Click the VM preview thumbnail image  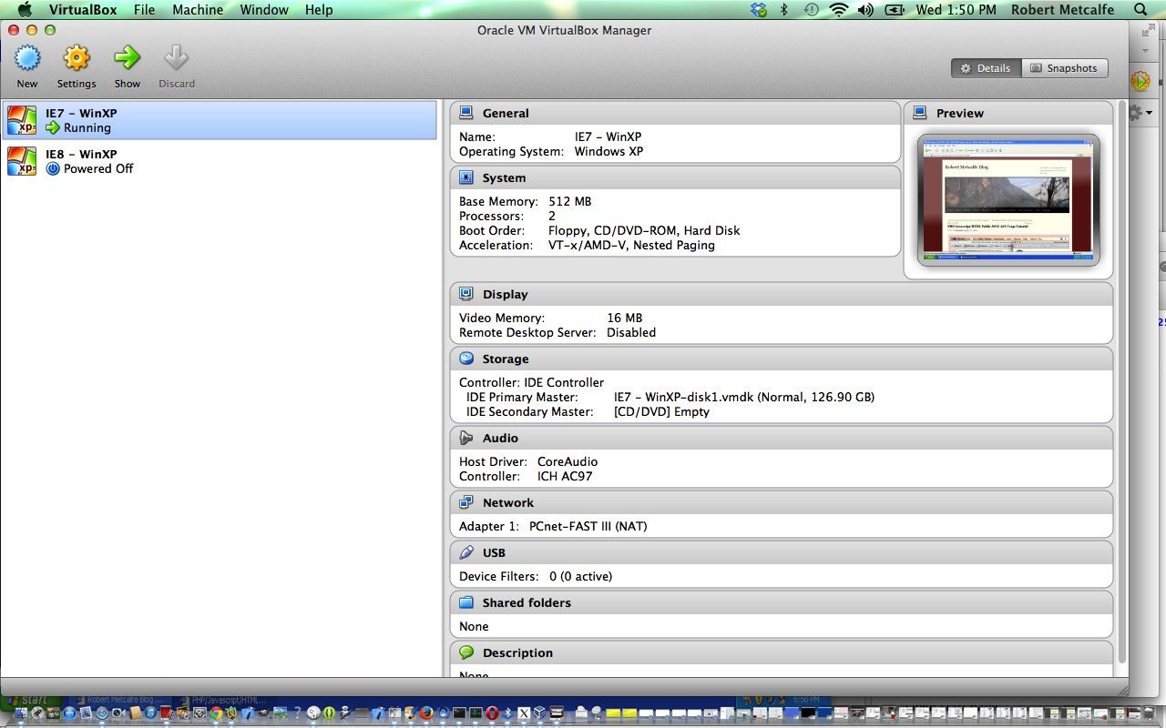1008,200
